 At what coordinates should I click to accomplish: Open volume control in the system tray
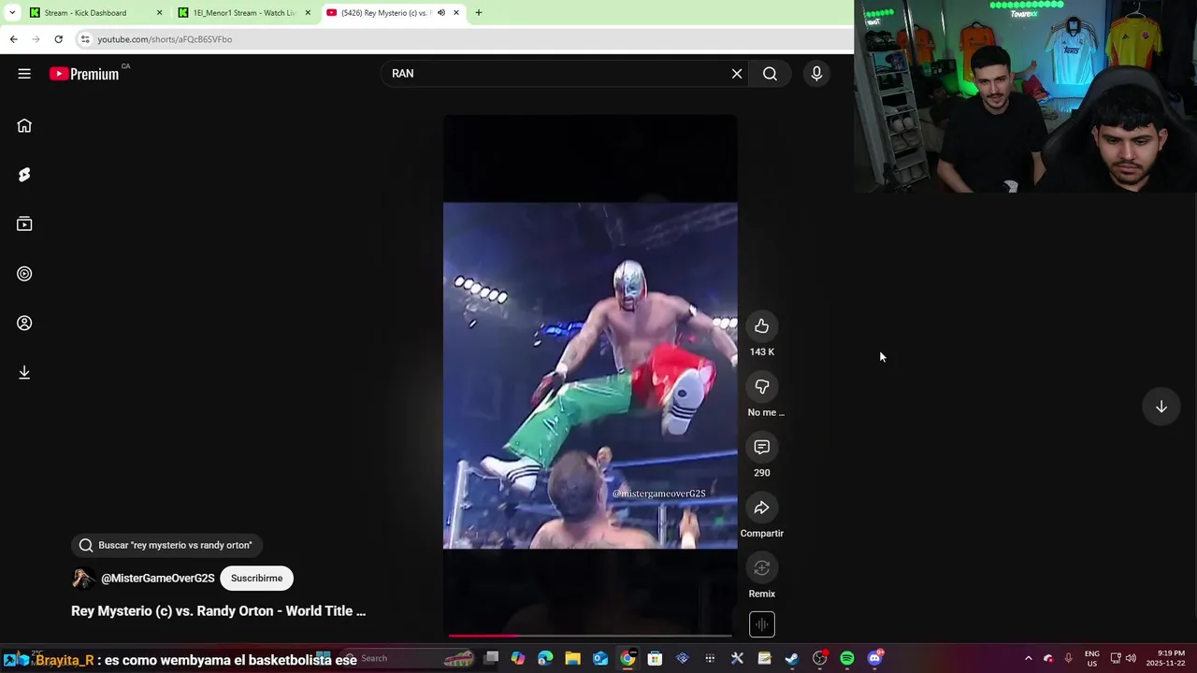tap(1131, 658)
